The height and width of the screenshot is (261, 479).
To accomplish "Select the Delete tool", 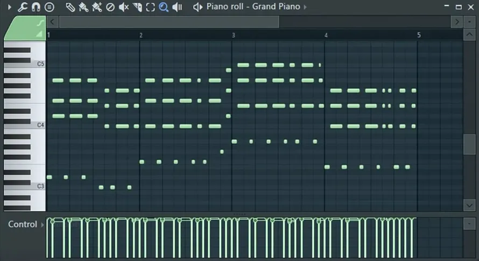I will (110, 7).
